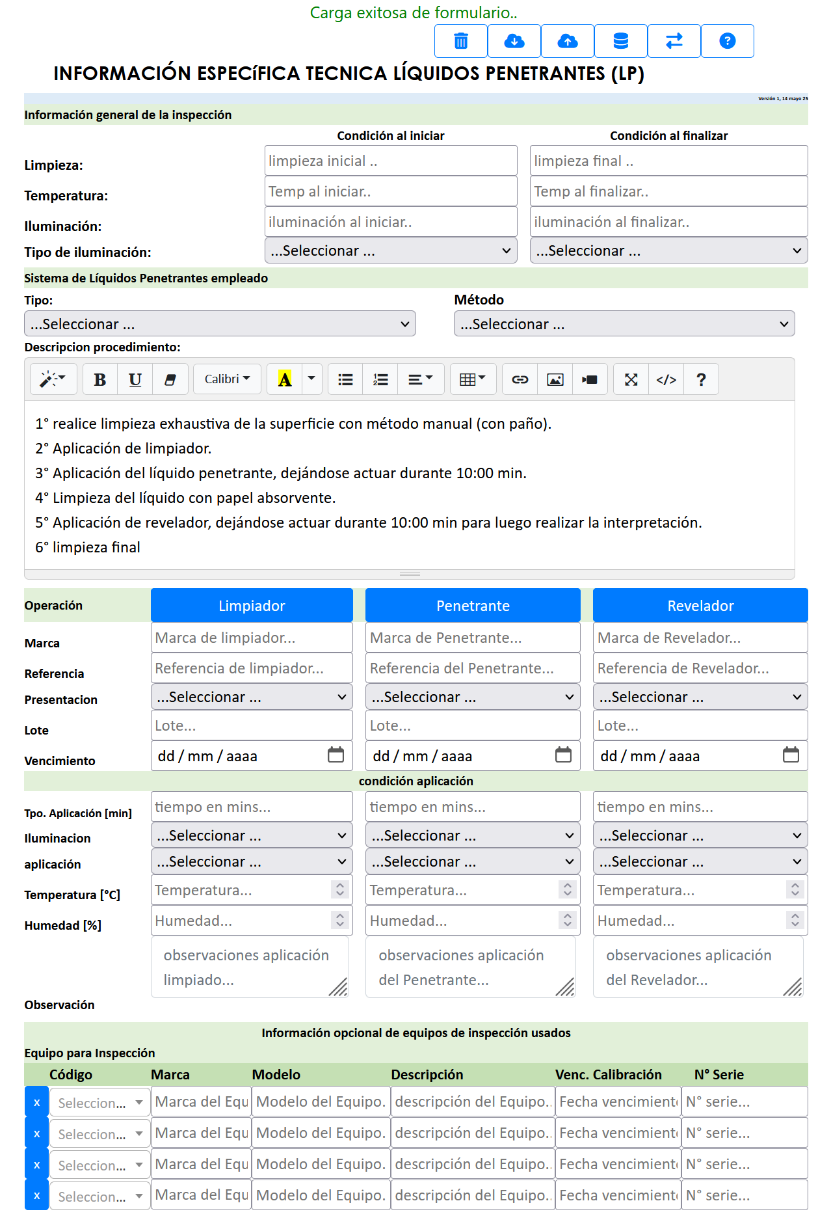
Task: Insert a picture using the editor image icon
Action: [x=555, y=379]
